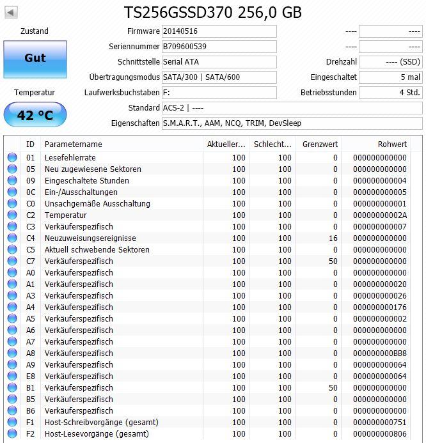The width and height of the screenshot is (426, 443).
Task: Click the status icon in row A7
Action: (12, 341)
